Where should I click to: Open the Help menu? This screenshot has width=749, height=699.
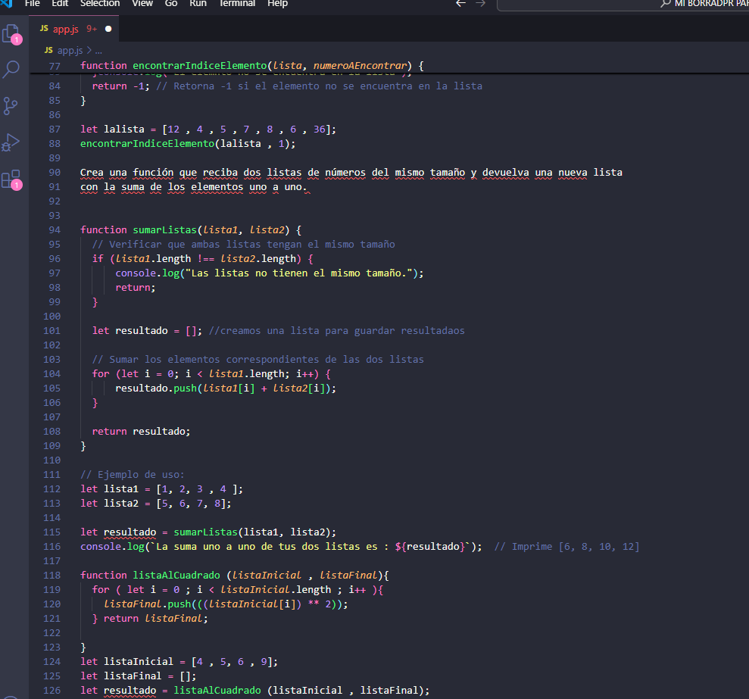pos(277,3)
